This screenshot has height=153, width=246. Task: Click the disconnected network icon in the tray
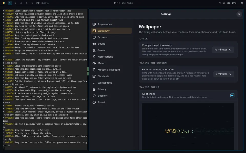coord(220,3)
